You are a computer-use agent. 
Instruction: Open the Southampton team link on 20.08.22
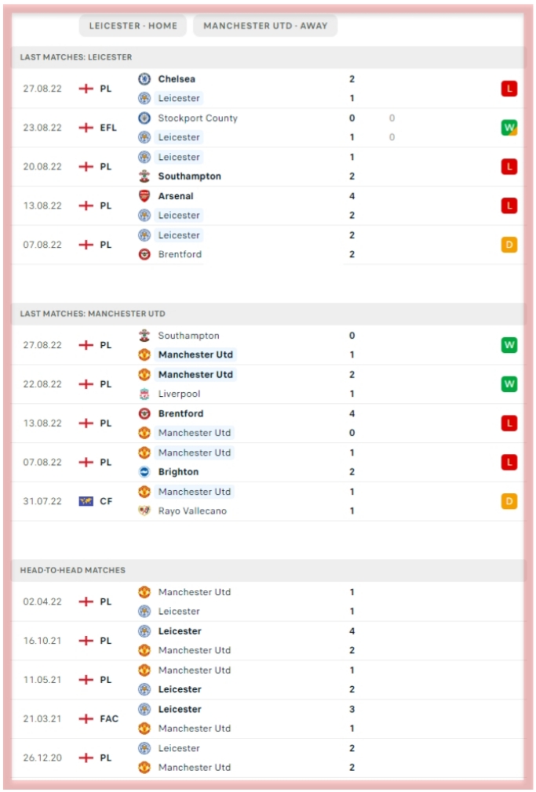pos(190,176)
